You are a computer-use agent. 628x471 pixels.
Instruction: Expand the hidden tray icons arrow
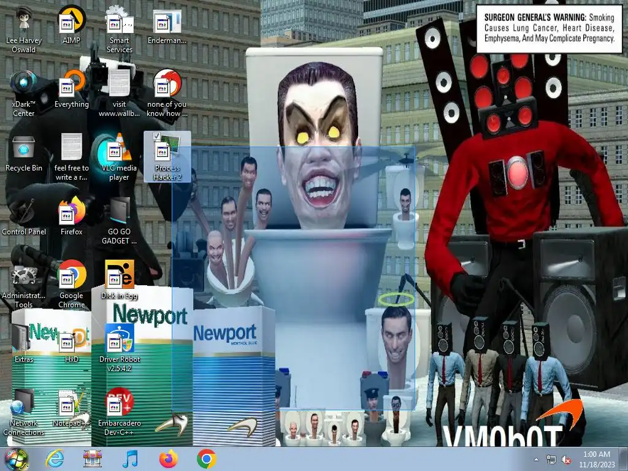click(536, 459)
